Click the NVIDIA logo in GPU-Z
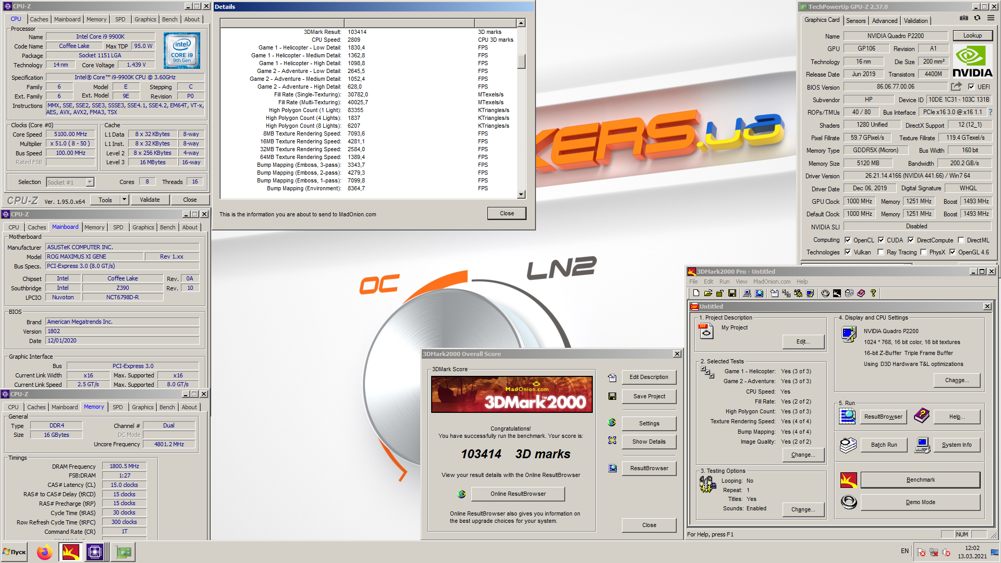 coord(972,61)
